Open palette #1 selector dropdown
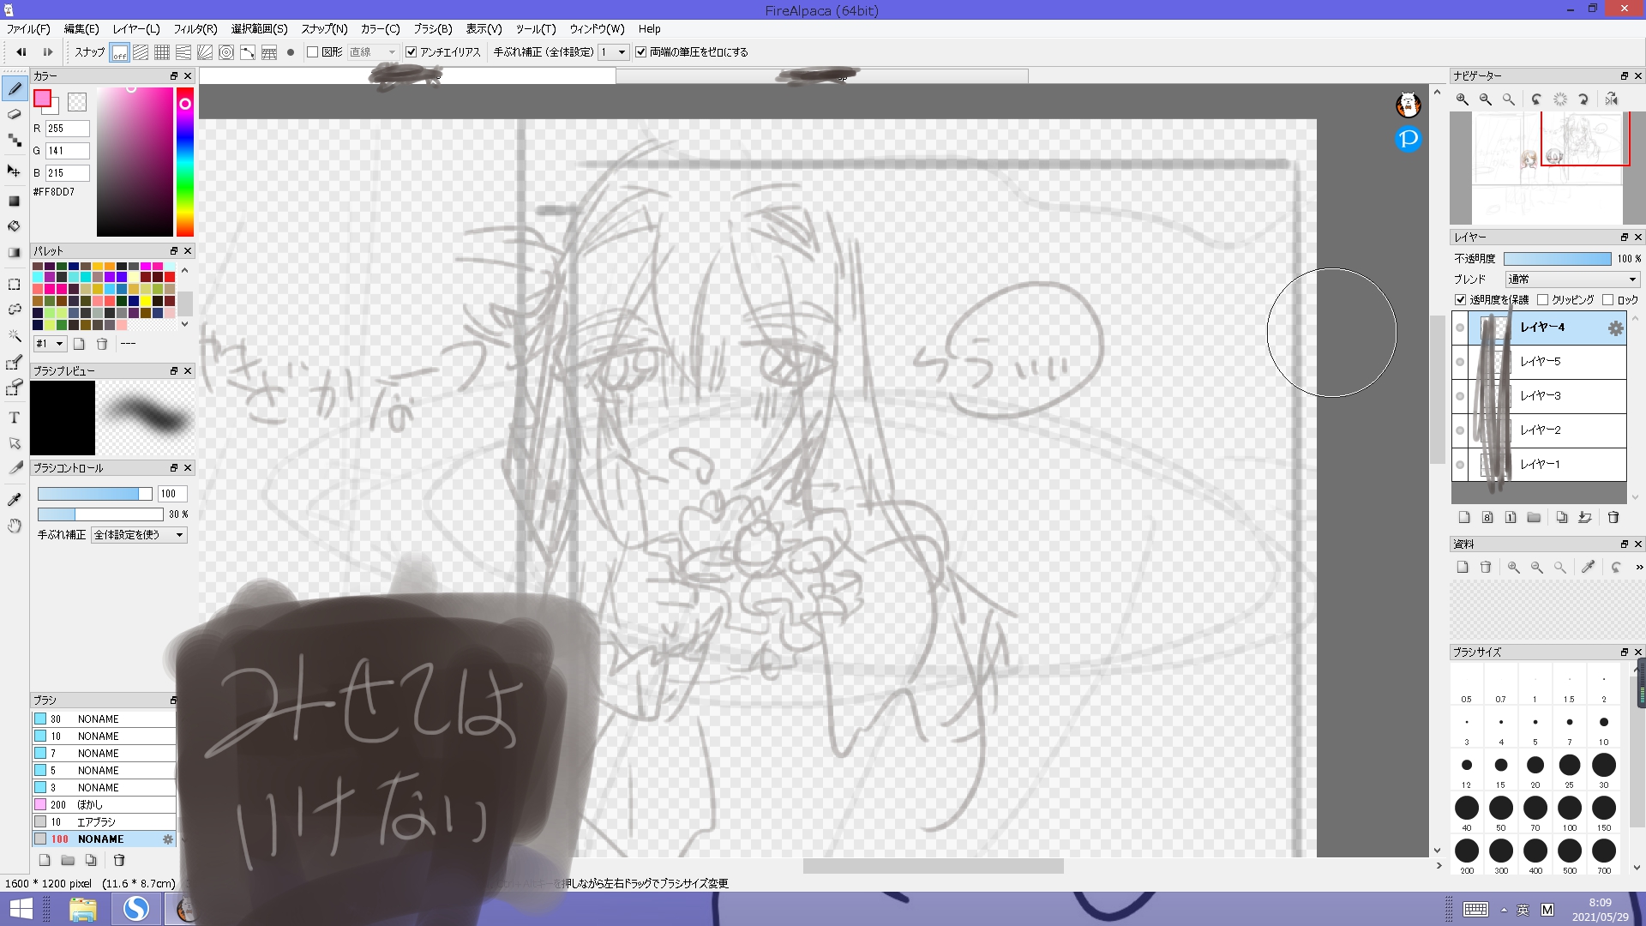 coord(50,344)
